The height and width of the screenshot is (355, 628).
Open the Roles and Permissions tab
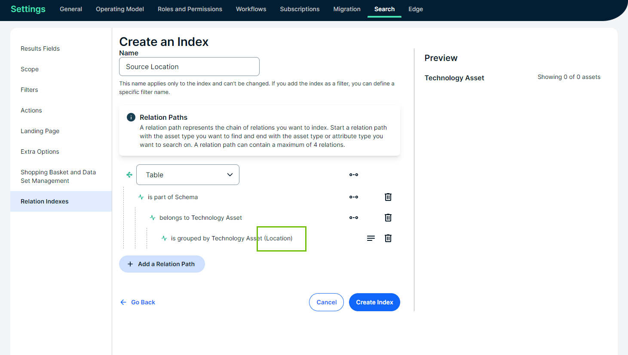tap(190, 9)
